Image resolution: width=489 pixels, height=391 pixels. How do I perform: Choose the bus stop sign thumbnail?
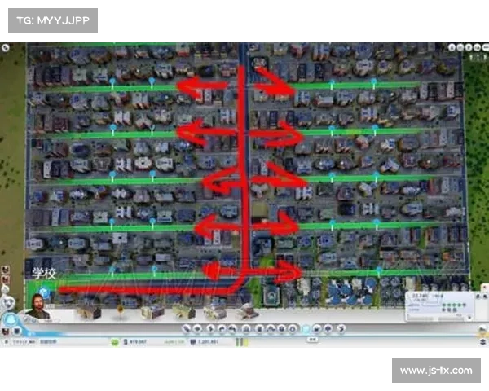pos(120,312)
